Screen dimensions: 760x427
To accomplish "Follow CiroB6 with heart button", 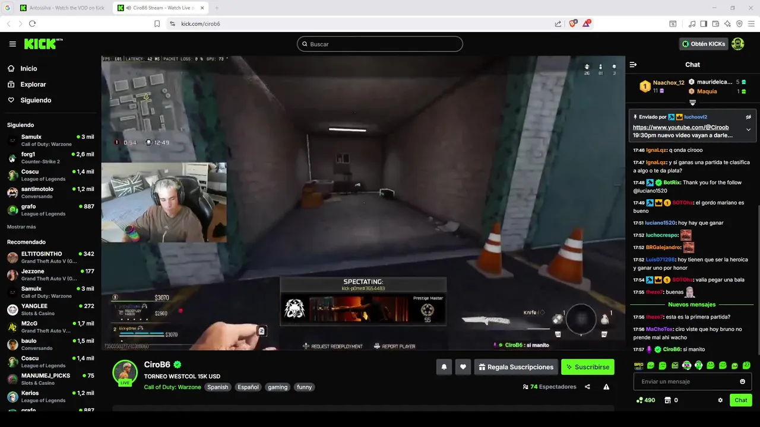I will 463,367.
